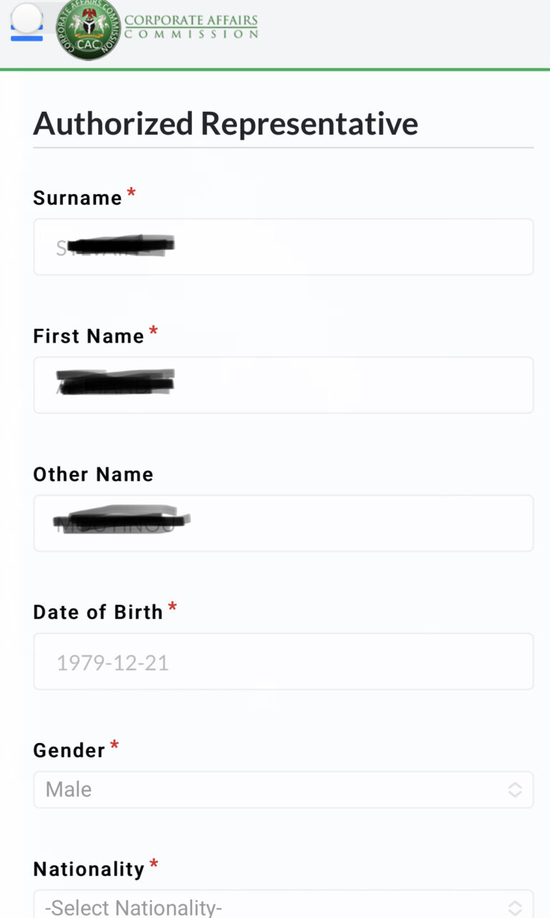Click the Nationality field label
The height and width of the screenshot is (918, 550).
coord(89,869)
